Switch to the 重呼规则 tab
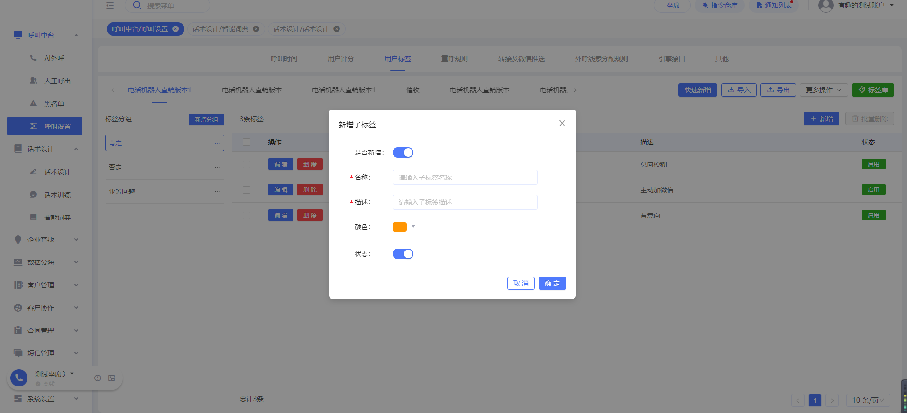The width and height of the screenshot is (907, 413). (x=454, y=59)
